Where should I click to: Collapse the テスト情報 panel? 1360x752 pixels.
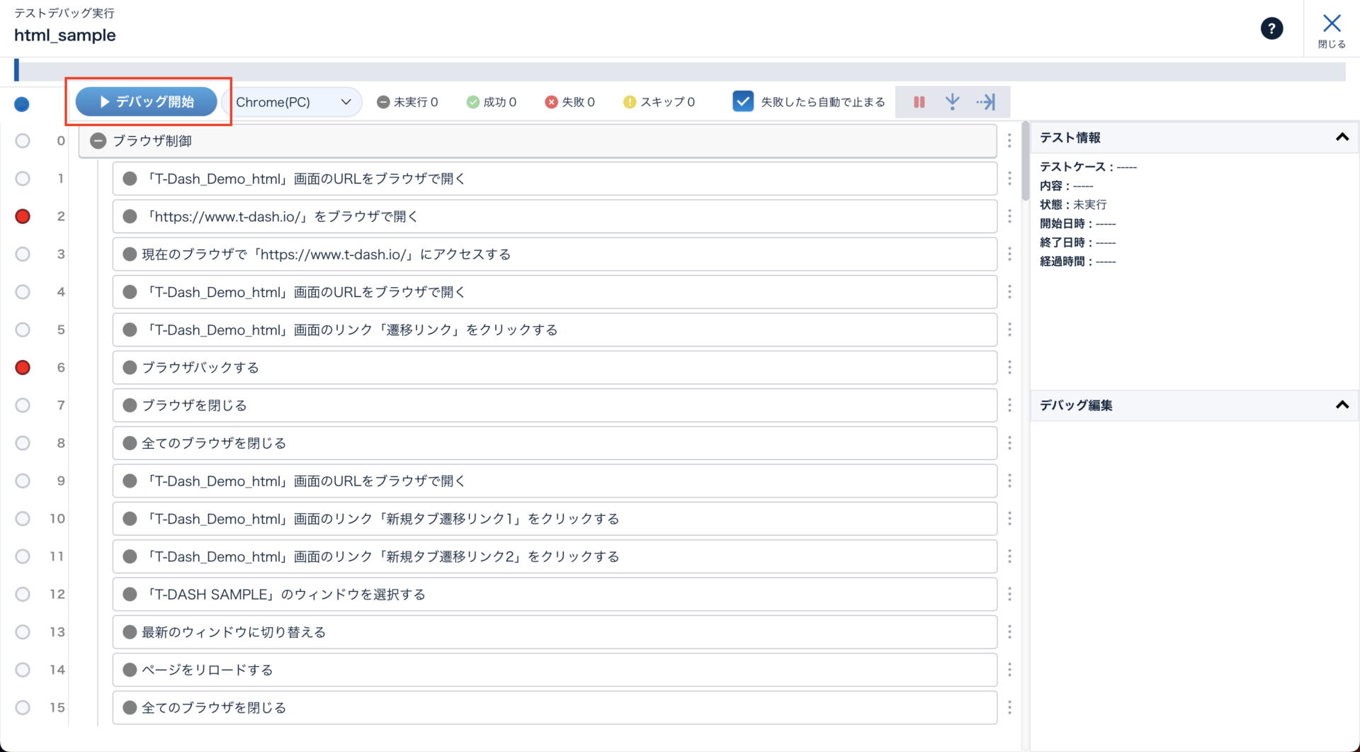pos(1342,138)
